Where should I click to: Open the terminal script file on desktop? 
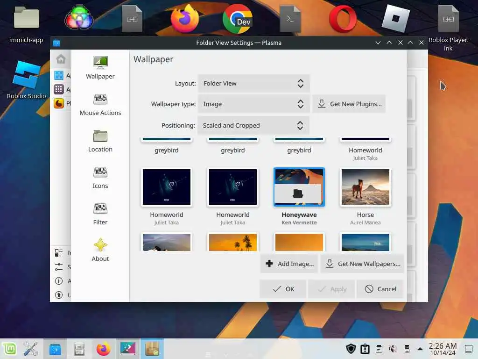290,19
